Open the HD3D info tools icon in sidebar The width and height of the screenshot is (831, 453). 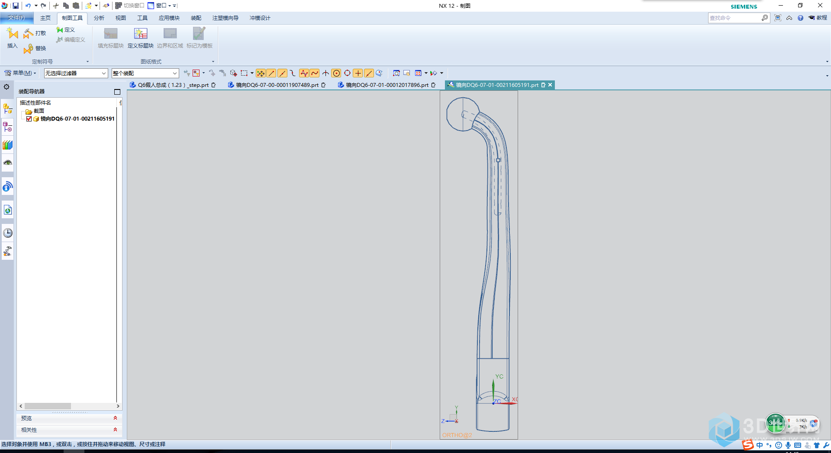click(x=8, y=187)
